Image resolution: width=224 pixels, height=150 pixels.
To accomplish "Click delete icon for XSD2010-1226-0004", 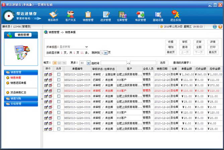I will [x=51, y=102].
